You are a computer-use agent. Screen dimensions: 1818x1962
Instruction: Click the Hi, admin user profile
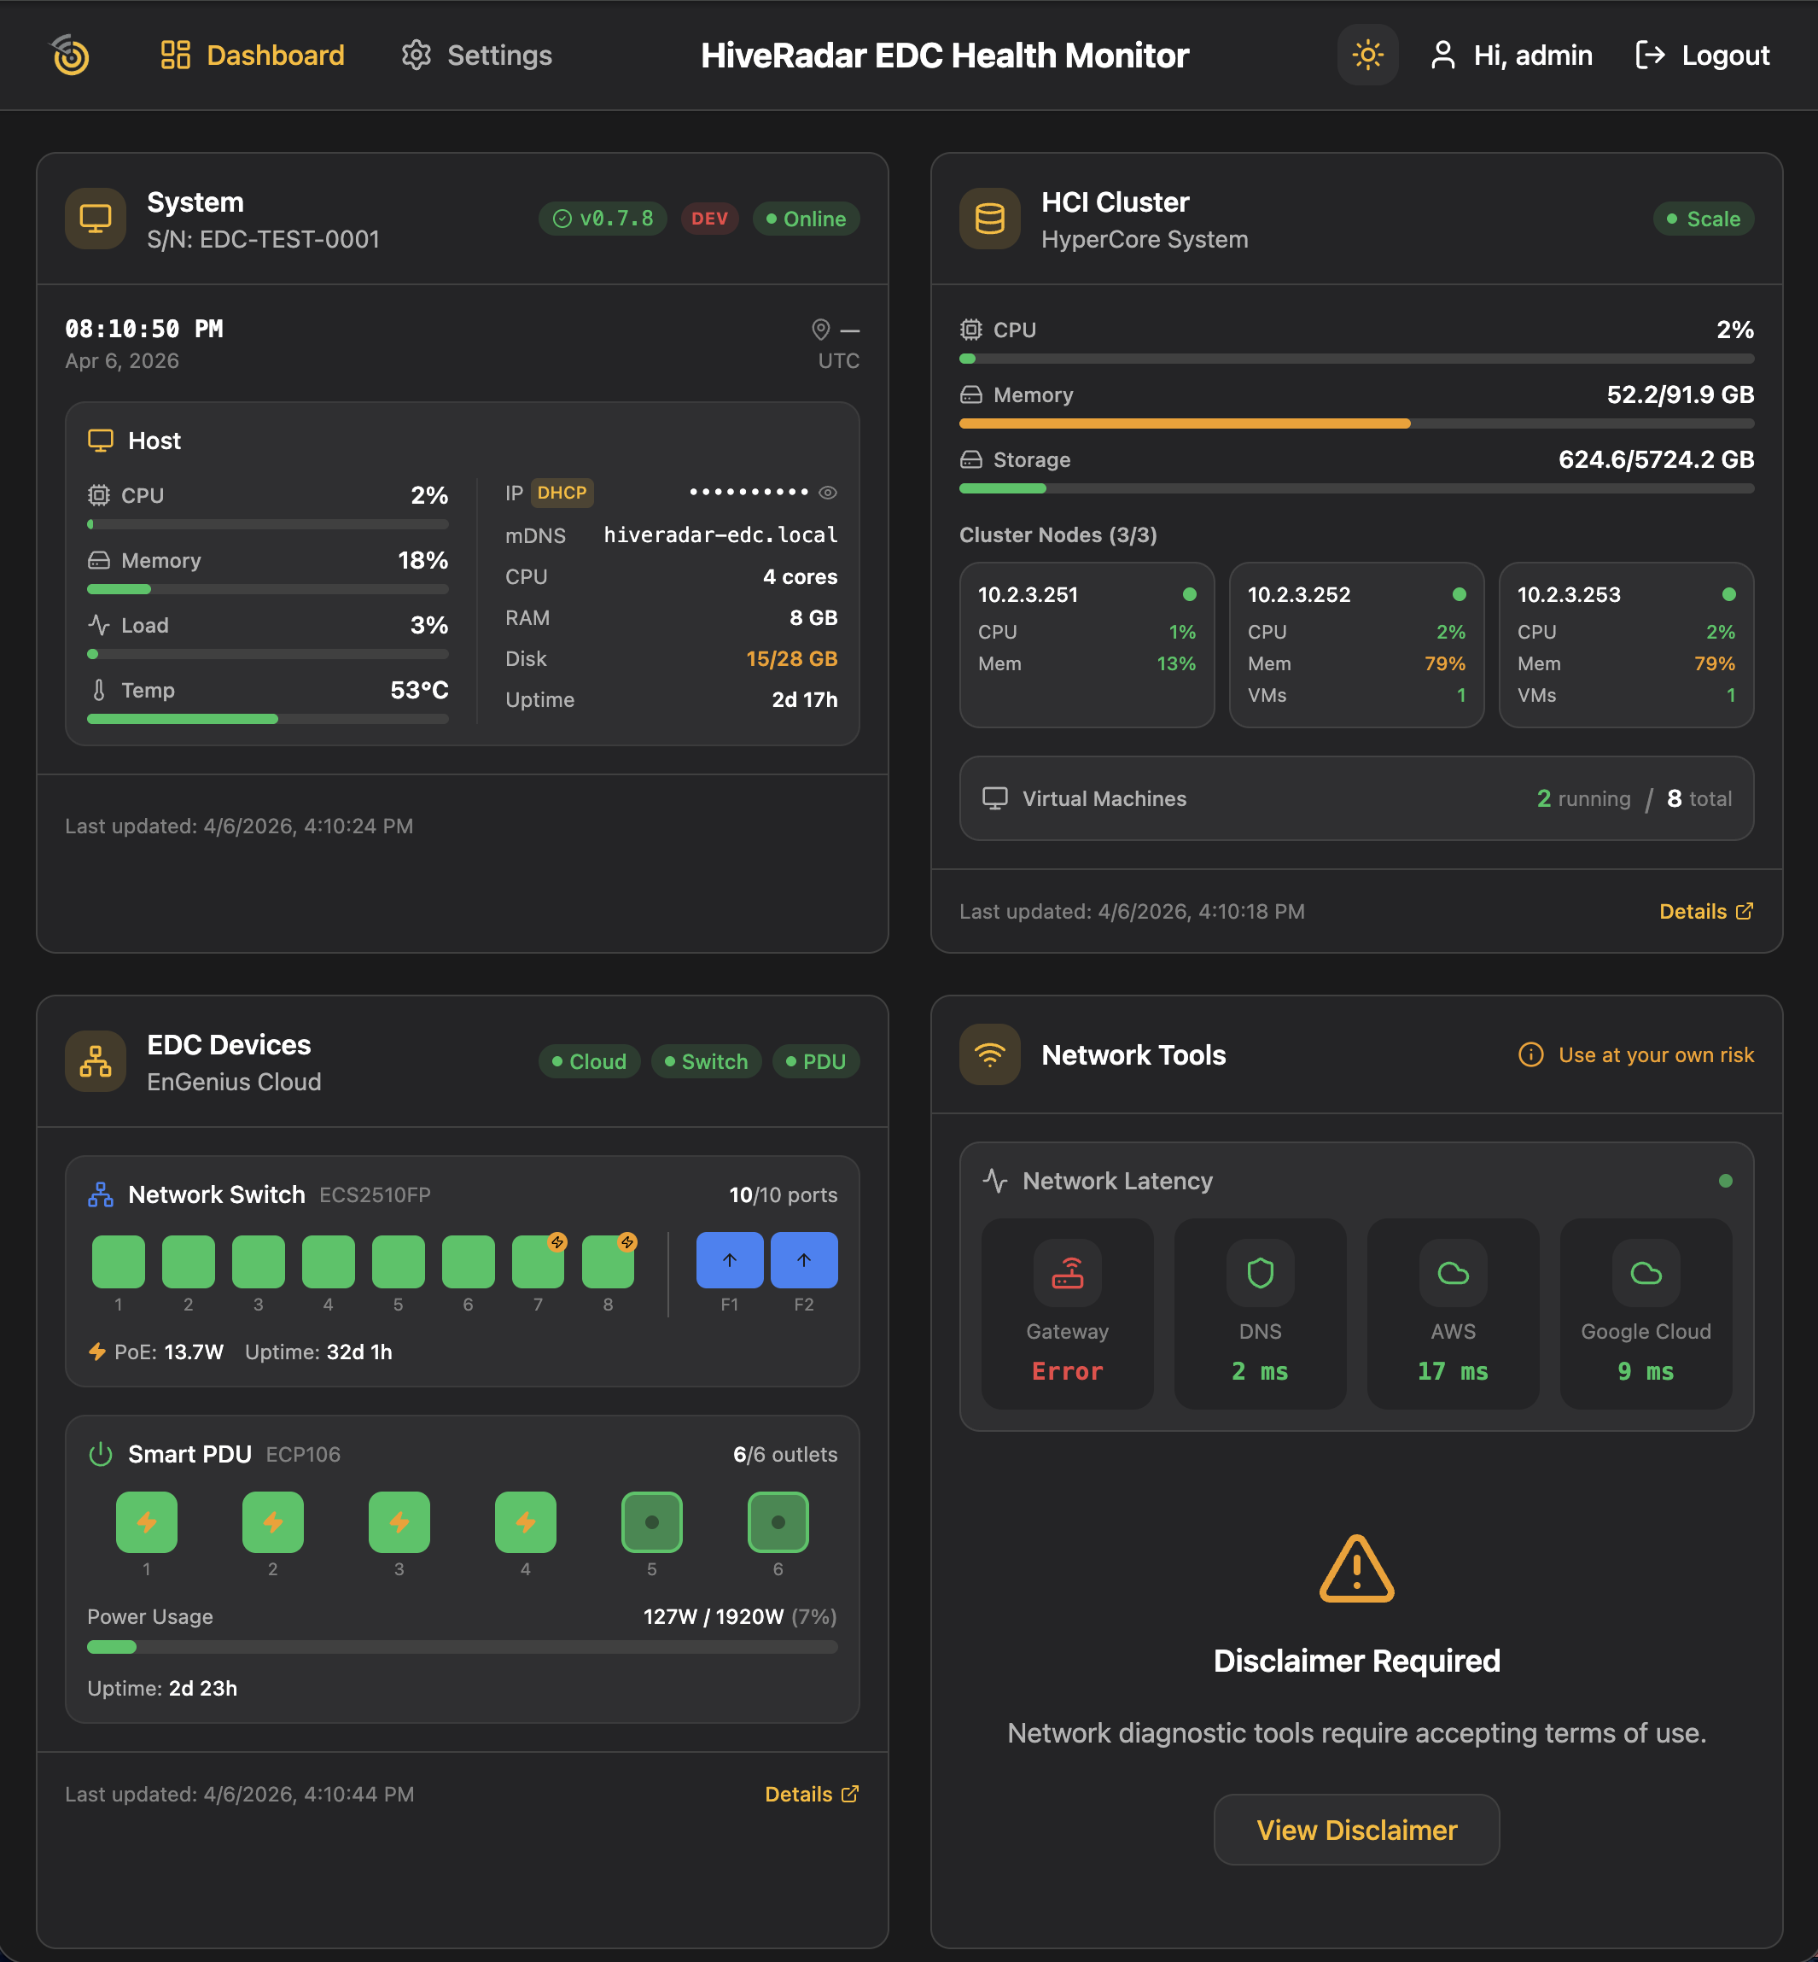[1511, 55]
